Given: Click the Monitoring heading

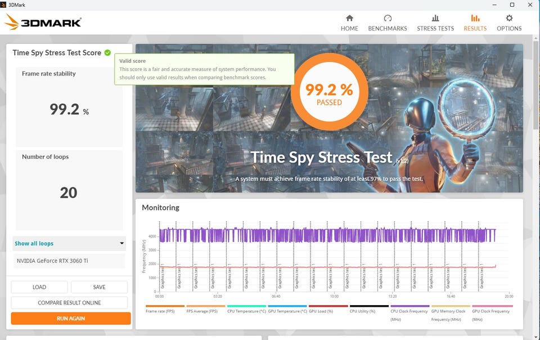Looking at the screenshot, I should [160, 207].
